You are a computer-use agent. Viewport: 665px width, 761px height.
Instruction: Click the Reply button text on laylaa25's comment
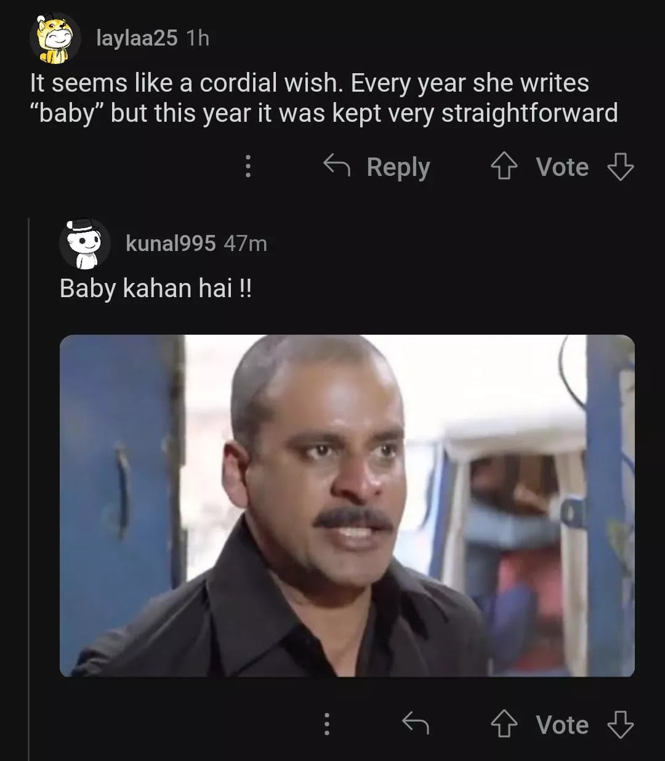coord(398,167)
